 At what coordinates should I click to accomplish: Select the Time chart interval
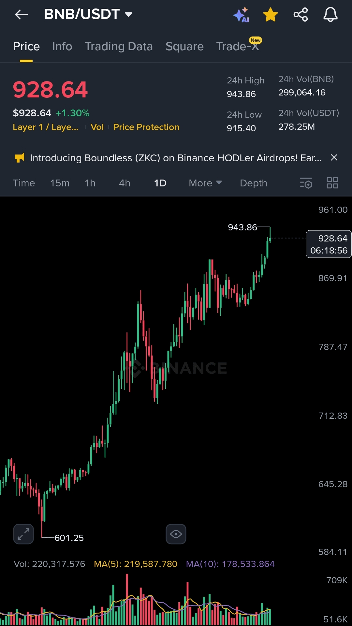[24, 183]
